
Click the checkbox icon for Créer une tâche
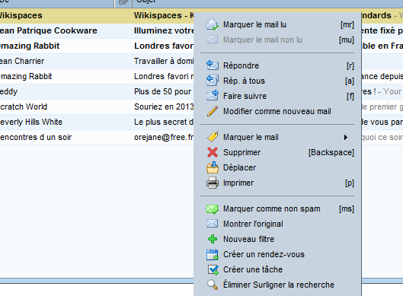[213, 269]
